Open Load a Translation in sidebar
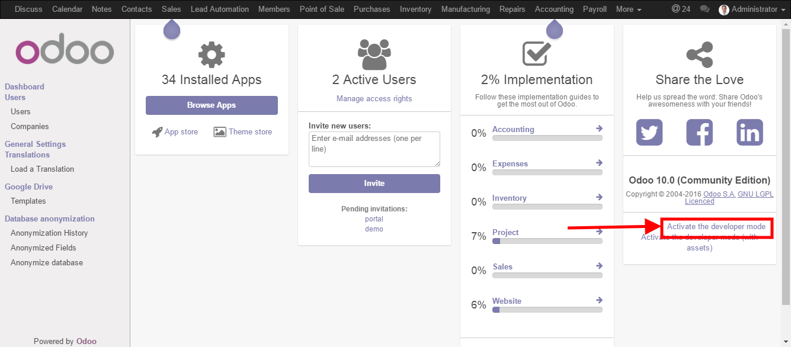Viewport: 791px width, 347px height. coord(43,169)
